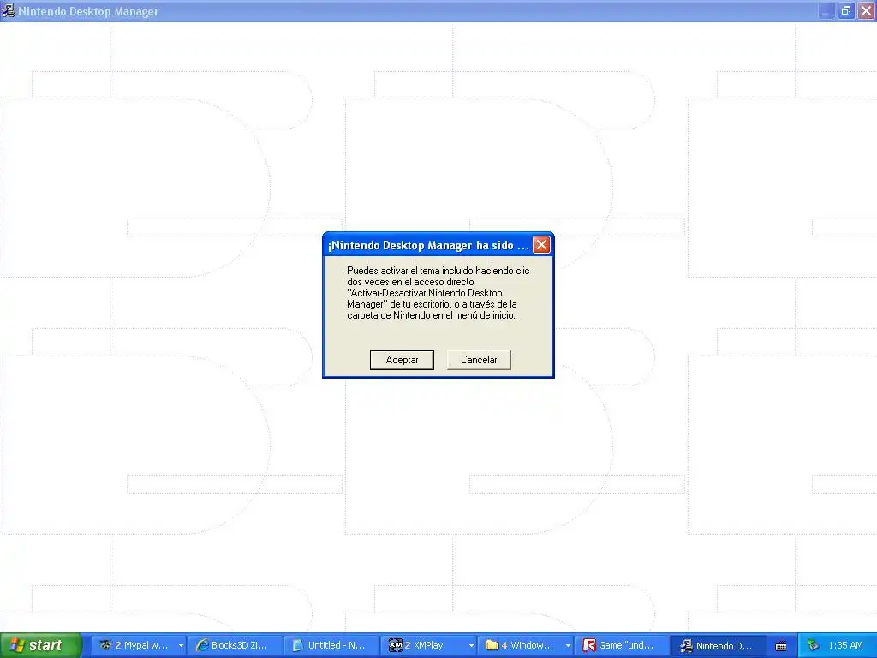This screenshot has height=658, width=877.
Task: Click the dialog message text starting "Puedes activar"
Action: (x=438, y=293)
